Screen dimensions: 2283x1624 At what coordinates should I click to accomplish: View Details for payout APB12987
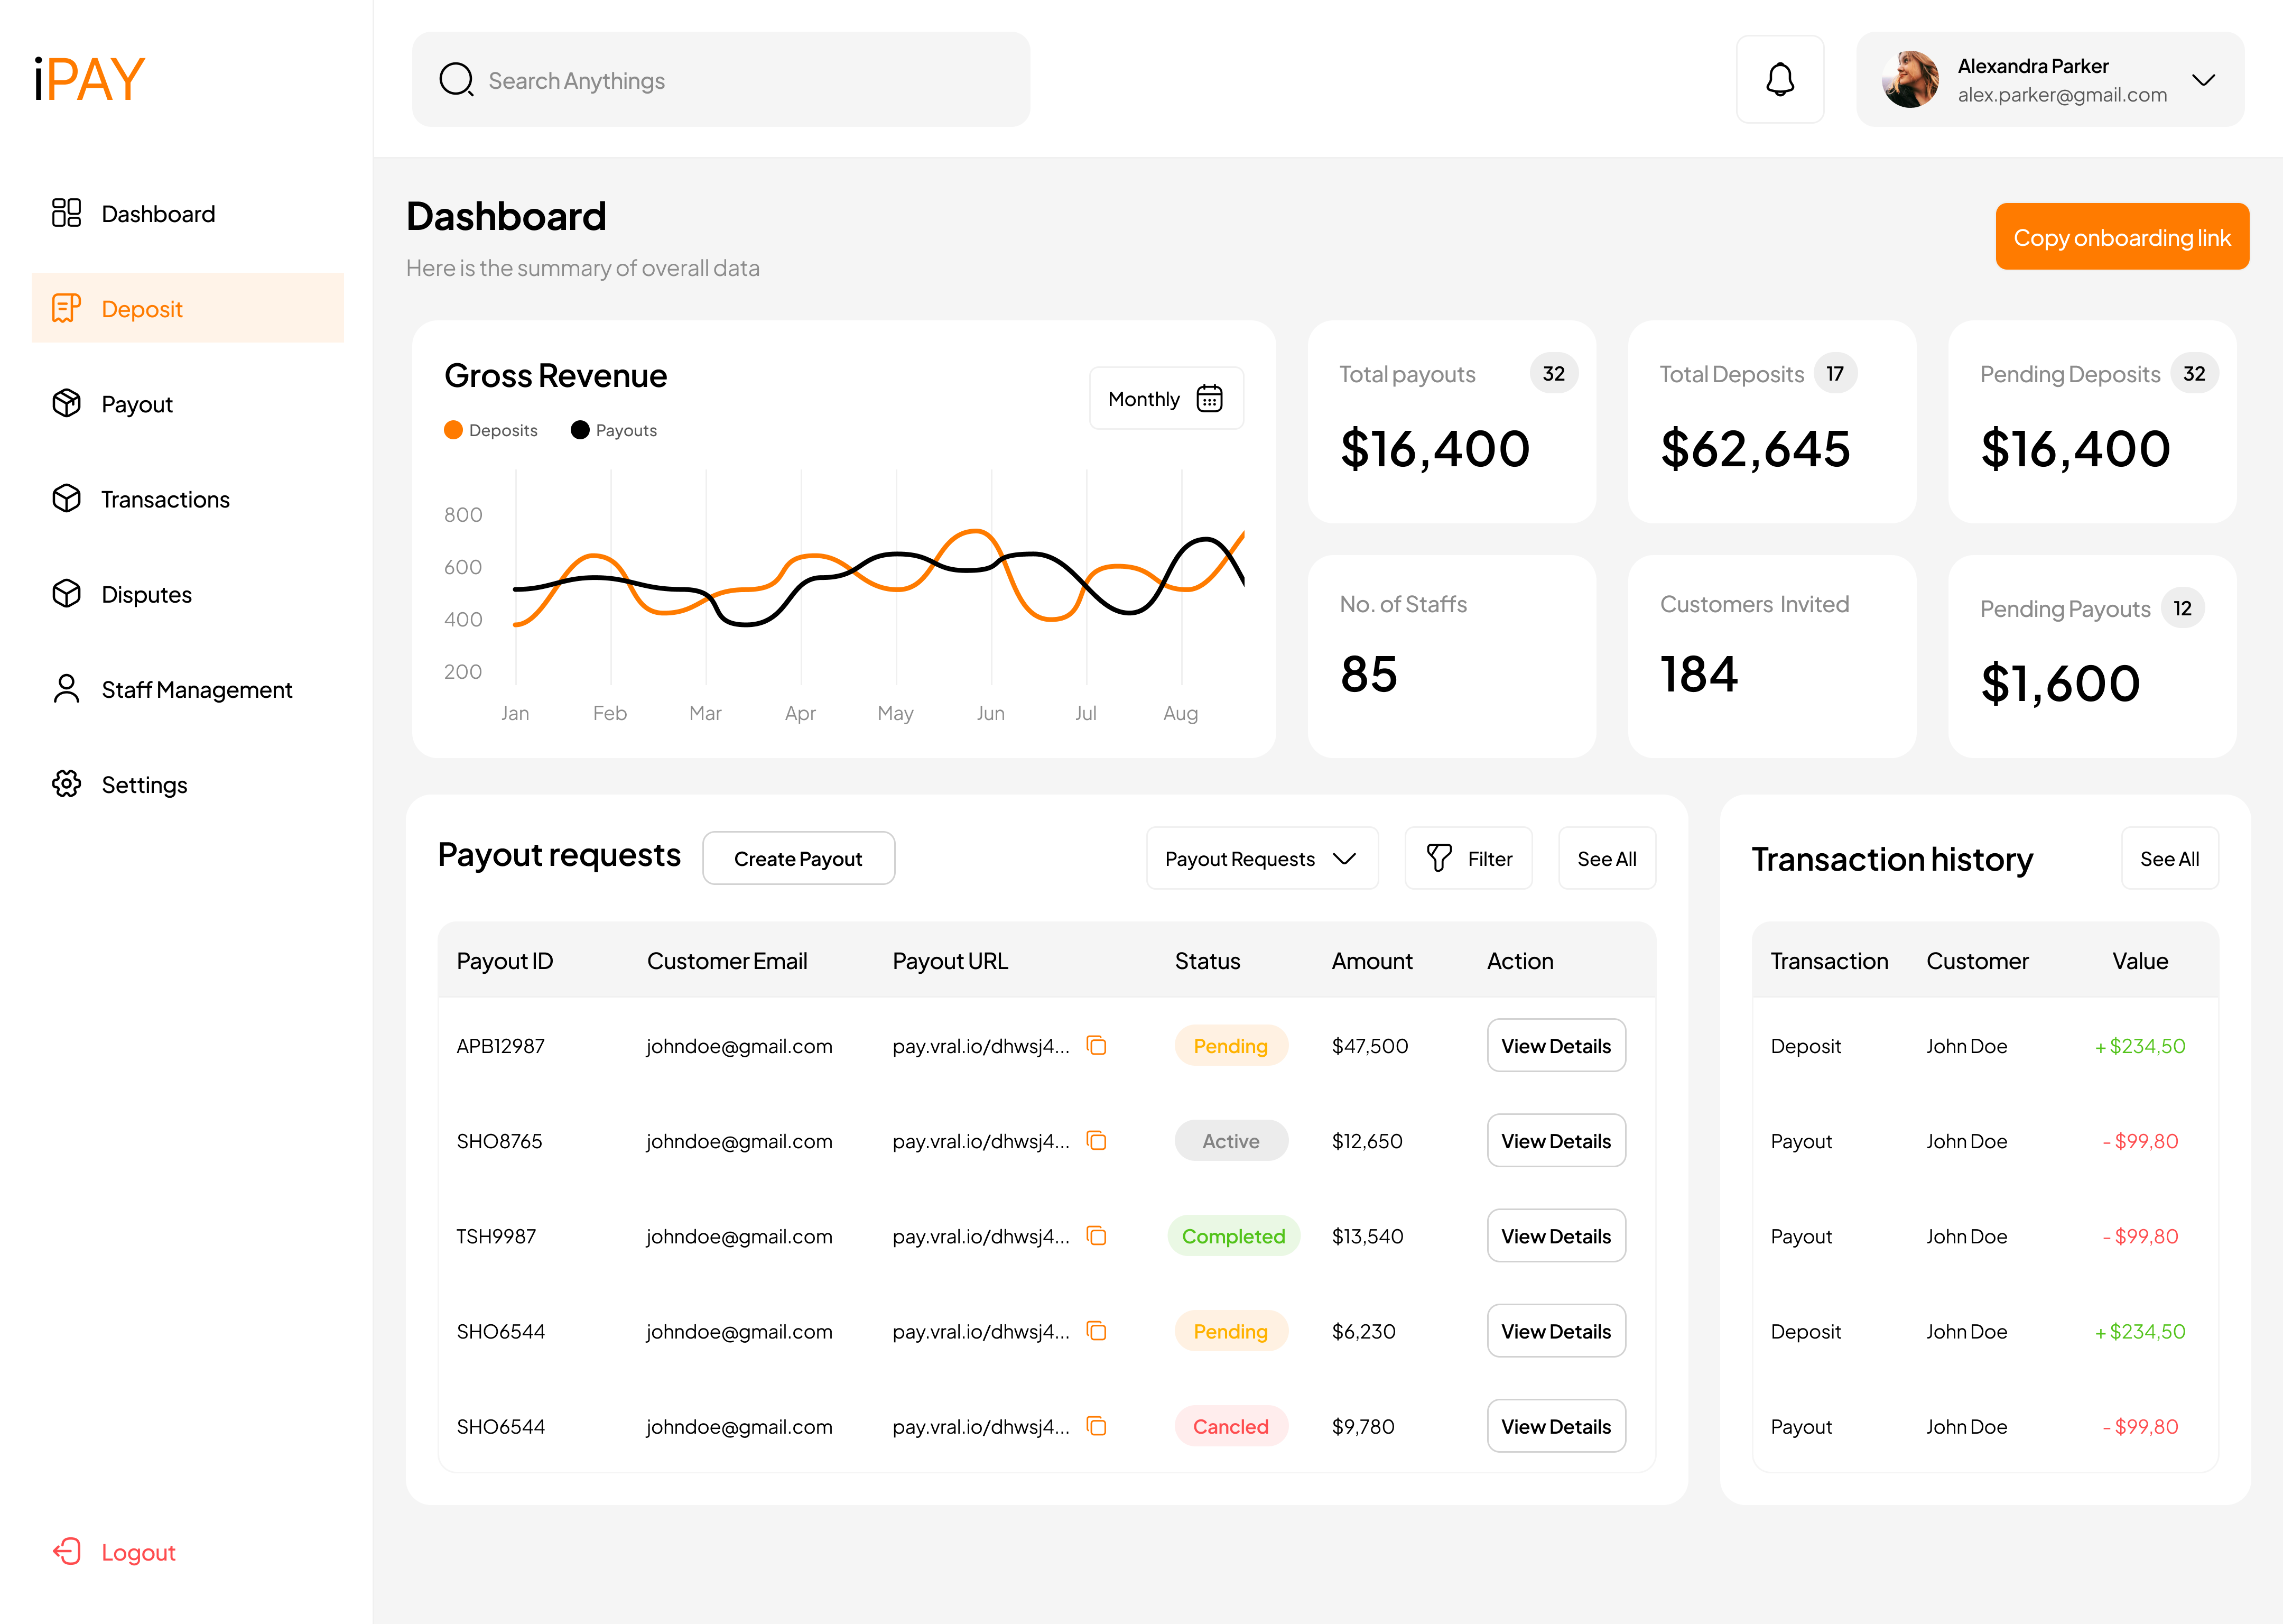click(1556, 1045)
